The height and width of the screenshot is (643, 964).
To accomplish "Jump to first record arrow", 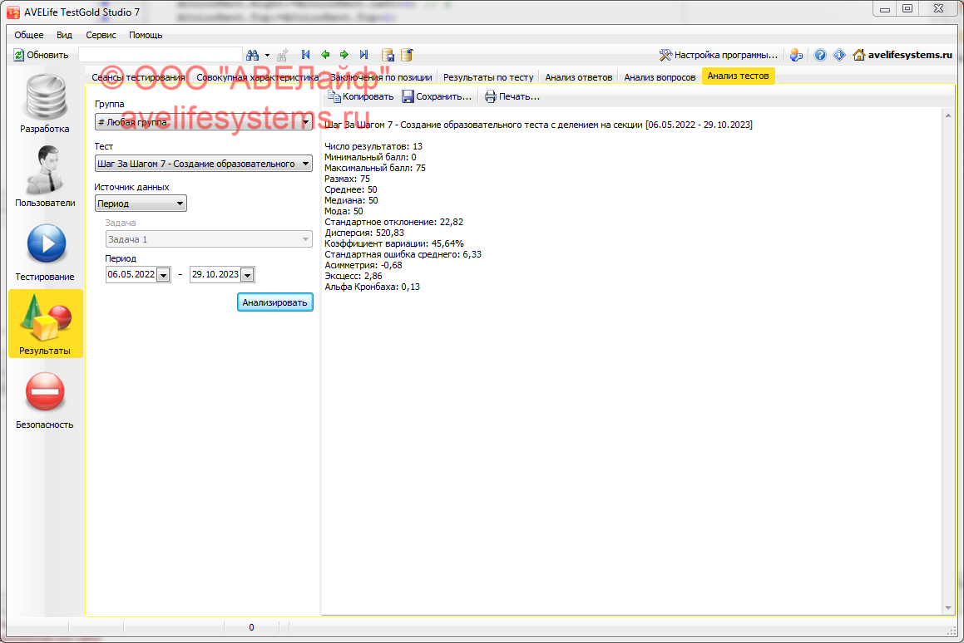I will [x=306, y=55].
